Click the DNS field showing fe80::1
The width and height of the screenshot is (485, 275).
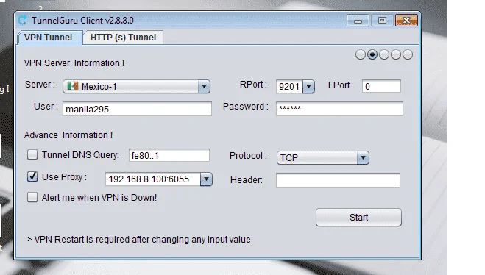click(x=169, y=155)
